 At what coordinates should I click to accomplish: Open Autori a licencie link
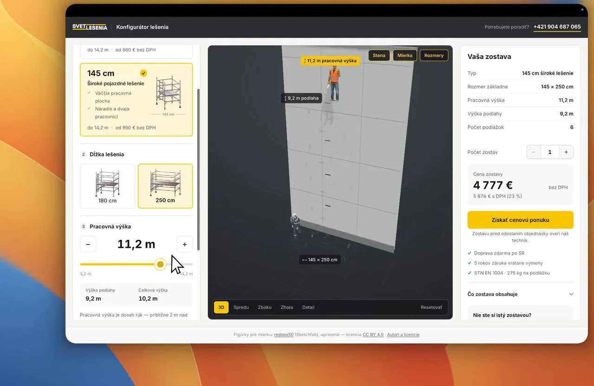pyautogui.click(x=403, y=335)
